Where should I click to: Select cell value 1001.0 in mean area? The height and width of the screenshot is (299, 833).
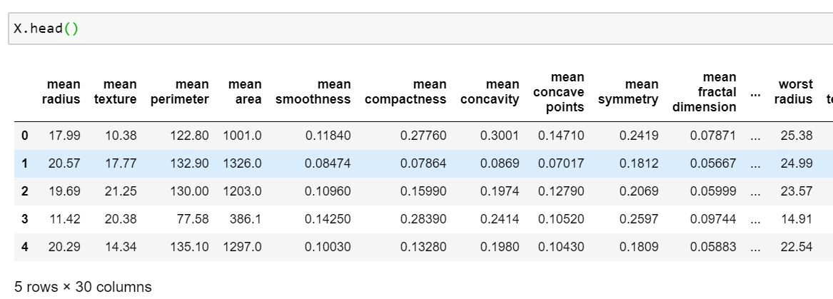242,136
